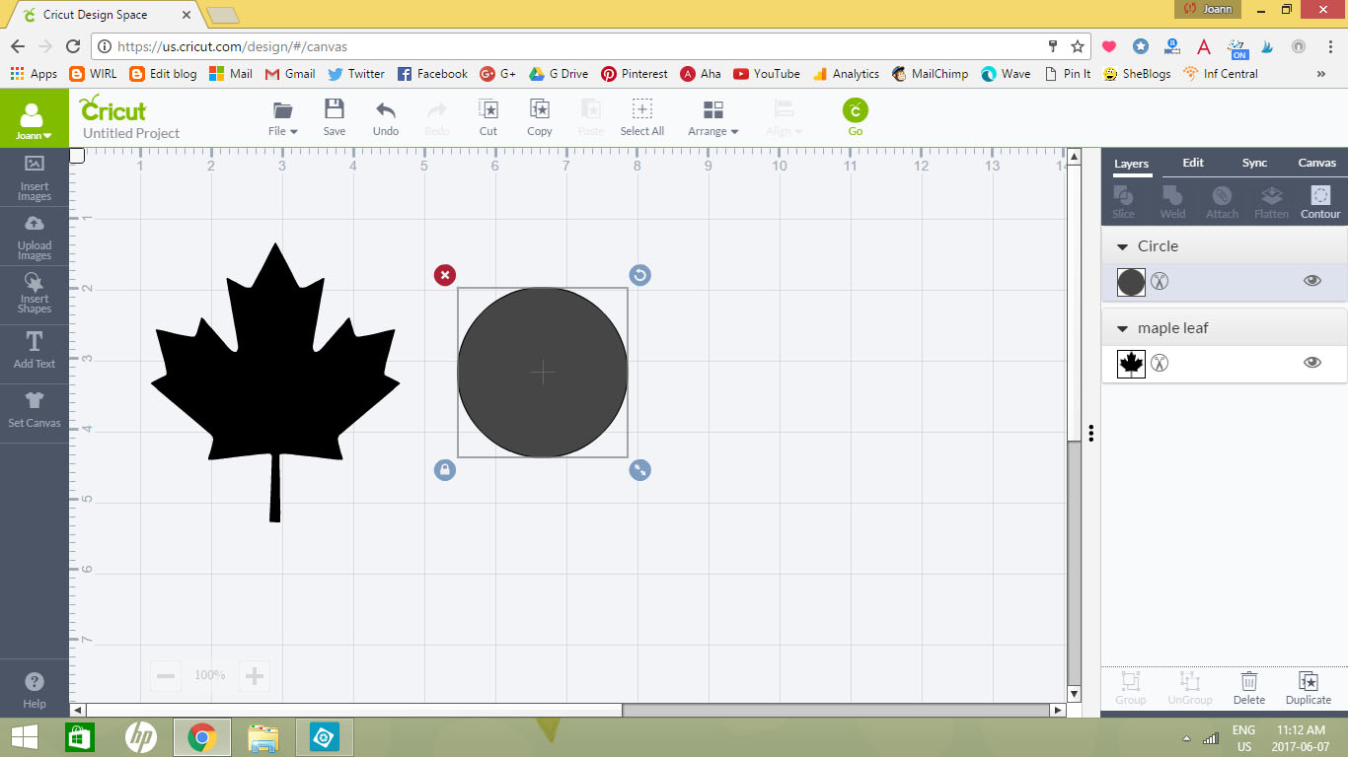Open the Upload Images tool
The image size is (1348, 757).
click(x=34, y=237)
